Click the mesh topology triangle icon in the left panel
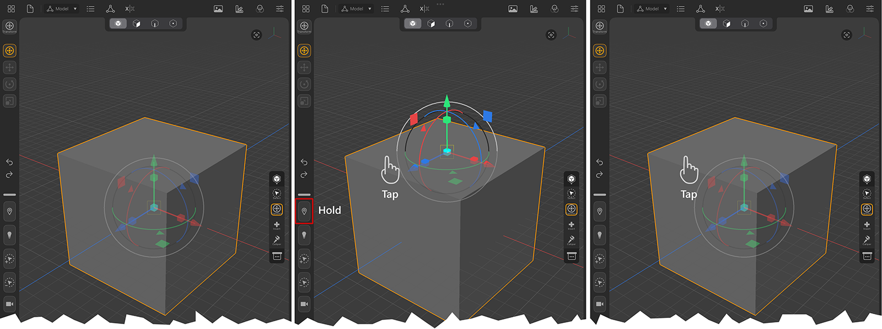The height and width of the screenshot is (329, 882). click(x=110, y=9)
